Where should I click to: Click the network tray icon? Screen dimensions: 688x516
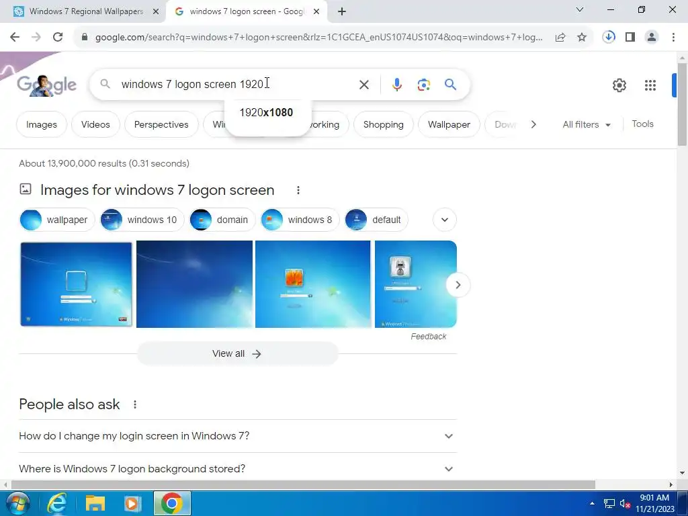click(609, 504)
